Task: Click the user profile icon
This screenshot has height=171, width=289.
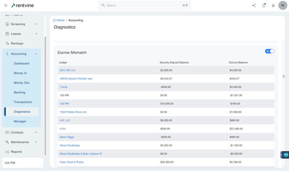Action: coord(273,5)
